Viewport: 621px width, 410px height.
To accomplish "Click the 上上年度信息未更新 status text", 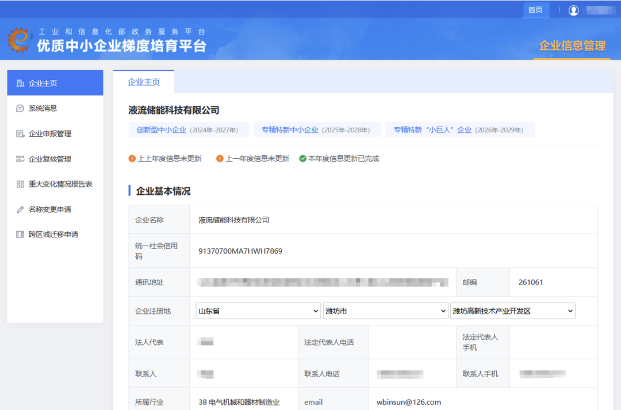I will [x=170, y=159].
